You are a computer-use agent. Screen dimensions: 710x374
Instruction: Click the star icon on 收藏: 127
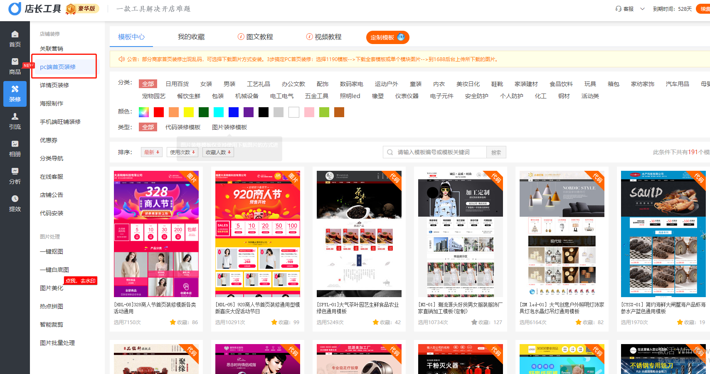coord(474,322)
